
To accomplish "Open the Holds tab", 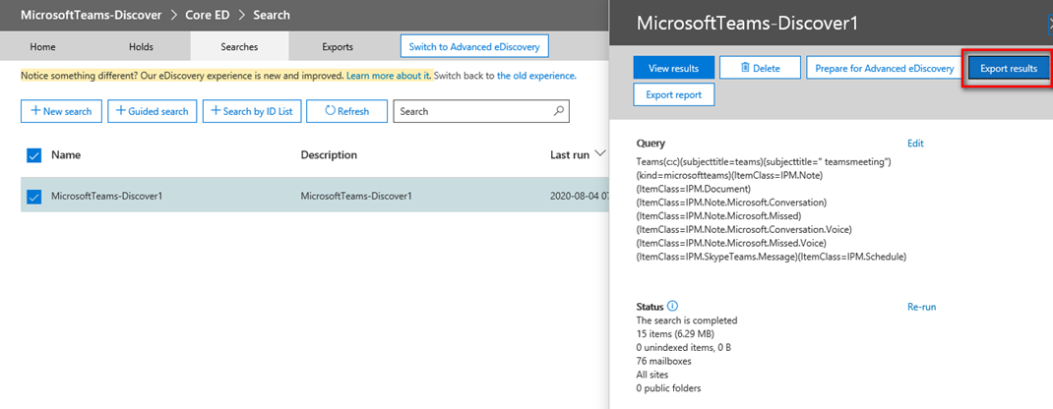I will point(141,47).
